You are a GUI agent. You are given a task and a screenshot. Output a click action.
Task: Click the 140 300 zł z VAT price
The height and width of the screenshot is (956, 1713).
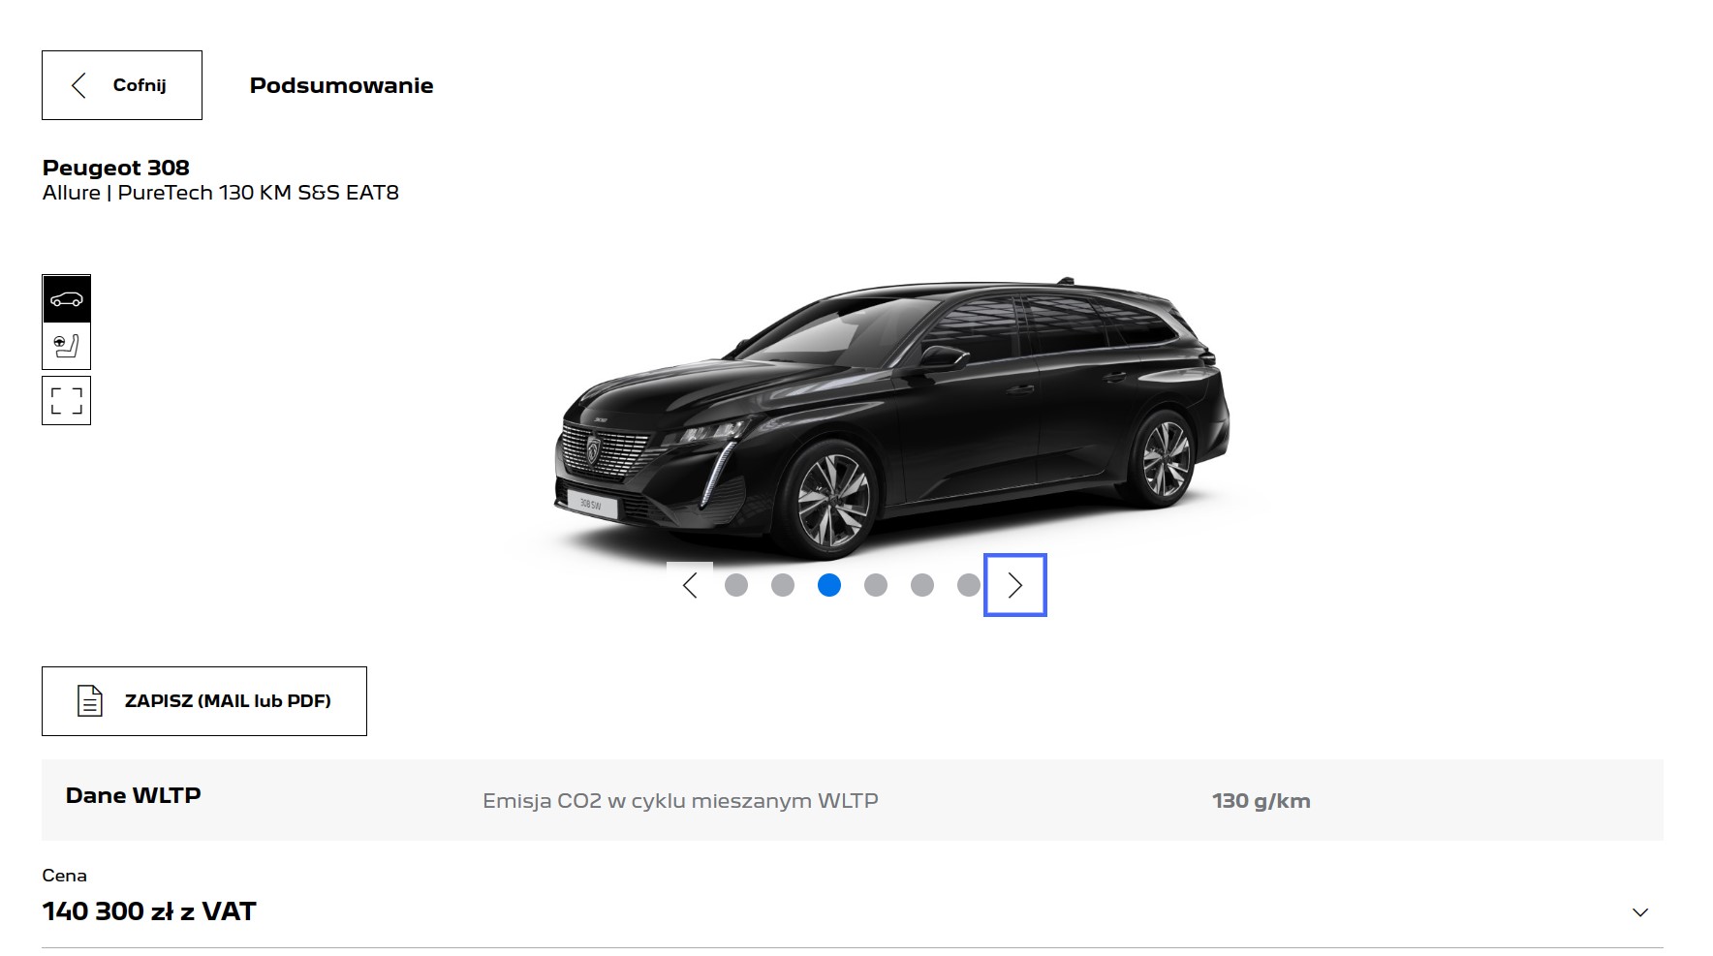pyautogui.click(x=149, y=911)
